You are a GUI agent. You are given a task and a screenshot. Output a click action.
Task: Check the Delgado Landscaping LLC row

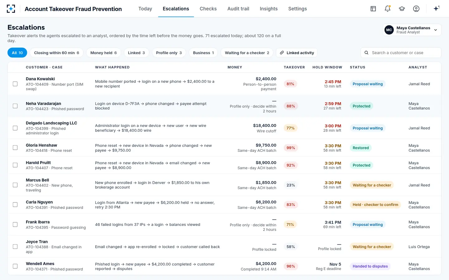coord(15,128)
